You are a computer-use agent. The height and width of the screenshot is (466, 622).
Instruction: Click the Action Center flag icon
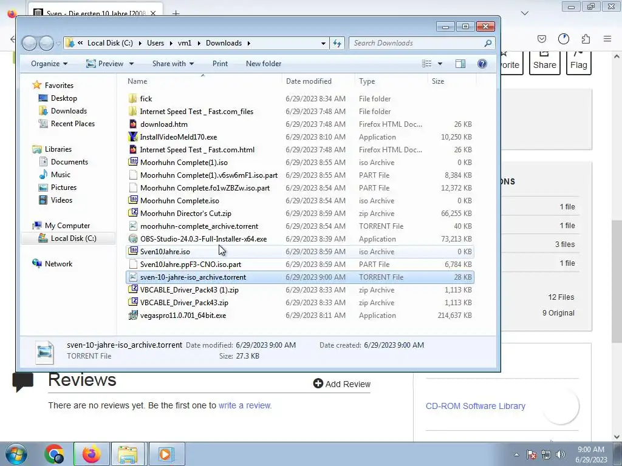531,454
